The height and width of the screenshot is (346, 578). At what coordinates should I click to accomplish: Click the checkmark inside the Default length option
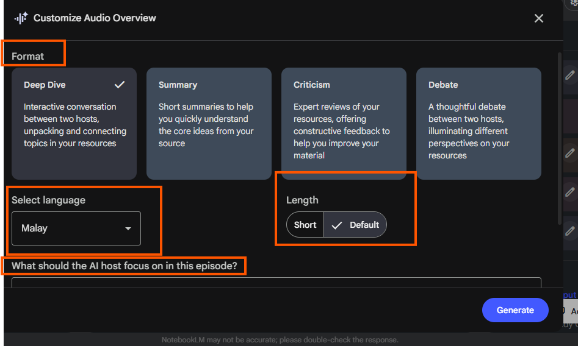[x=337, y=225]
